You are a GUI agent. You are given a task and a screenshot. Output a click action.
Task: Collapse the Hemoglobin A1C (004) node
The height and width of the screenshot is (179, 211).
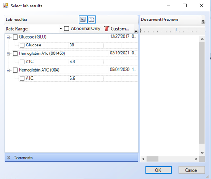coord(8,70)
